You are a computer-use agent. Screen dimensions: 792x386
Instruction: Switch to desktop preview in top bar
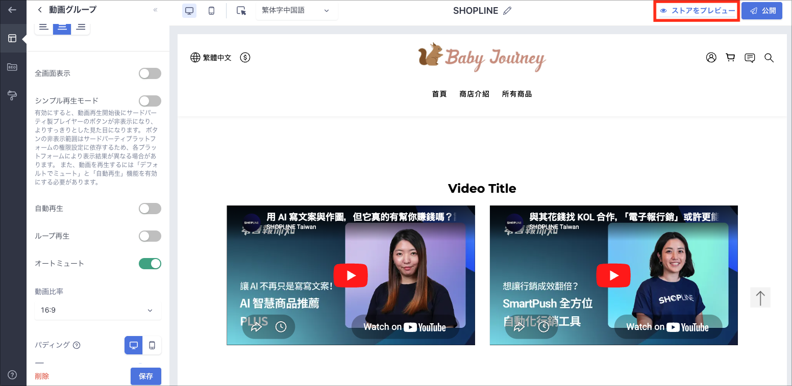click(x=189, y=10)
